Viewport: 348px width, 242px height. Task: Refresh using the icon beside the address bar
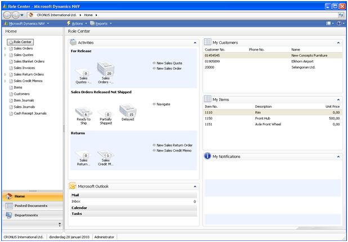click(341, 15)
